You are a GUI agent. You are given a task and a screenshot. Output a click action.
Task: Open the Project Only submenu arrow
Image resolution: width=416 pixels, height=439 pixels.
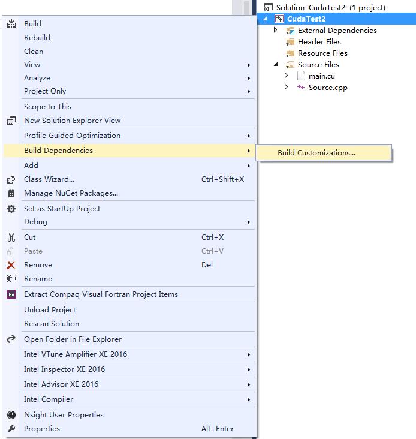[248, 92]
